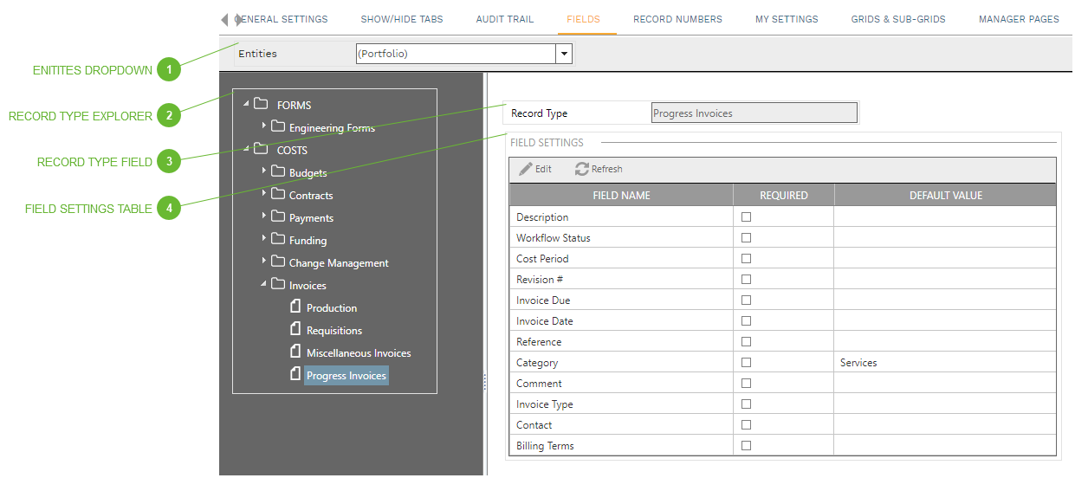Click the FORMS folder icon
The image size is (1075, 478).
(x=260, y=105)
